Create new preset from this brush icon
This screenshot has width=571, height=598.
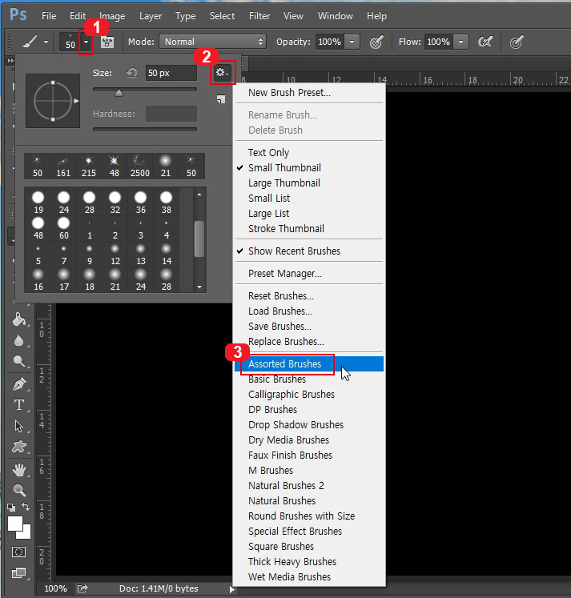pyautogui.click(x=221, y=99)
